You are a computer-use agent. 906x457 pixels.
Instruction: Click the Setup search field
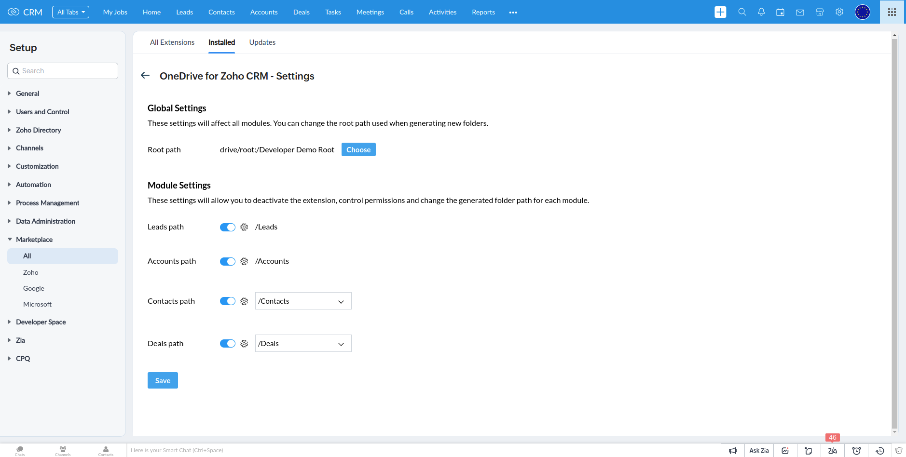click(63, 71)
